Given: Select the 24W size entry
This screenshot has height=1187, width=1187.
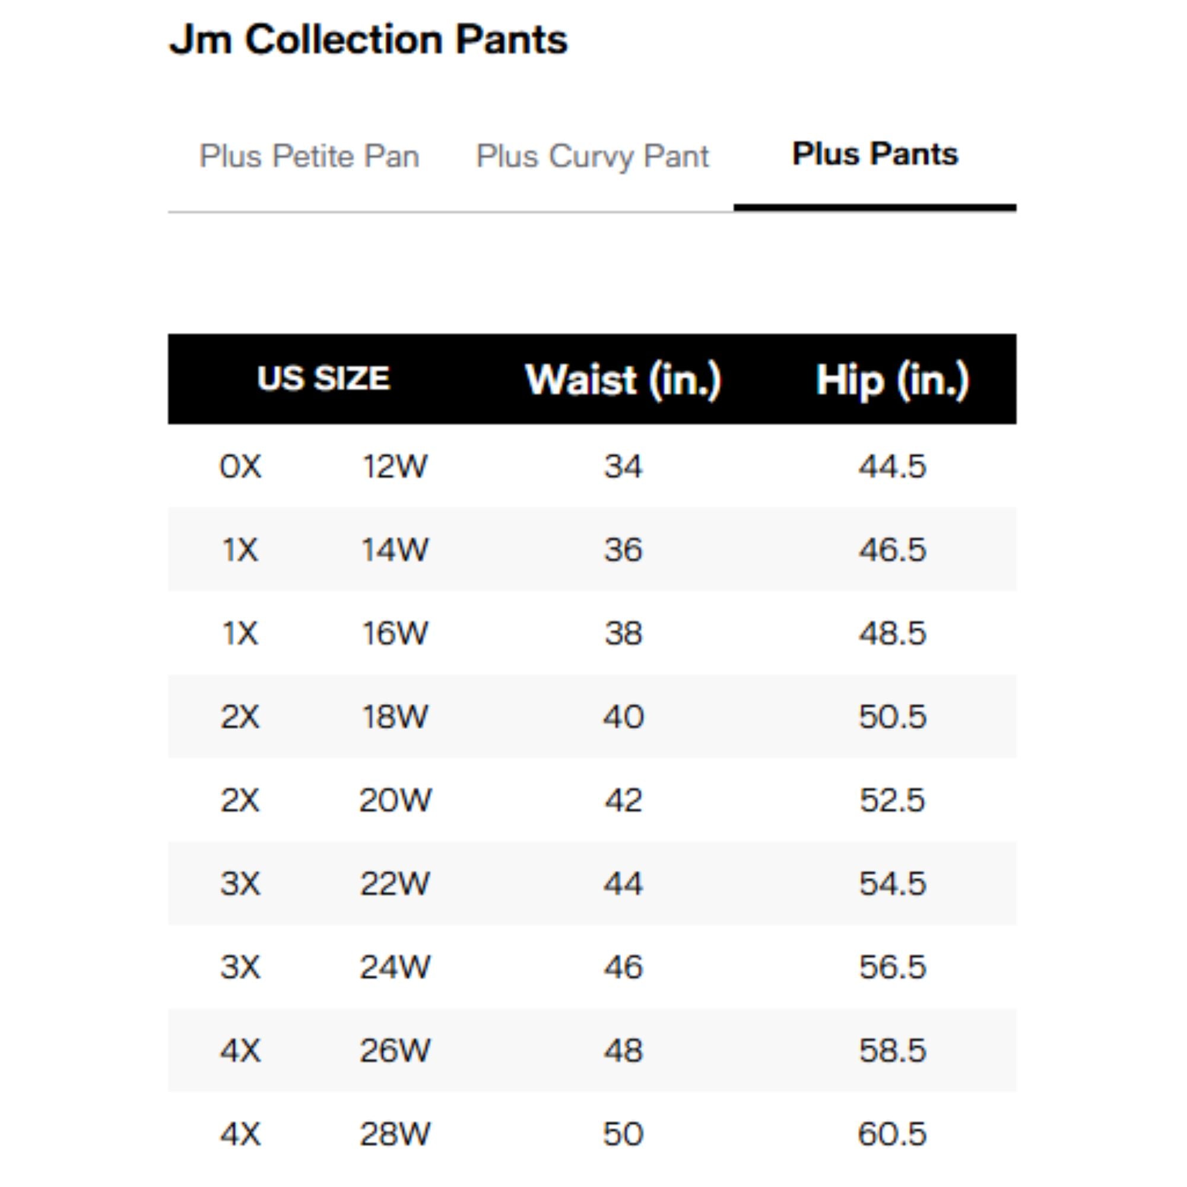Looking at the screenshot, I should coord(396,966).
